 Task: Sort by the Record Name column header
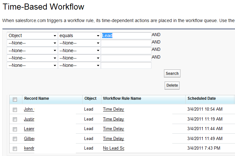(36, 98)
